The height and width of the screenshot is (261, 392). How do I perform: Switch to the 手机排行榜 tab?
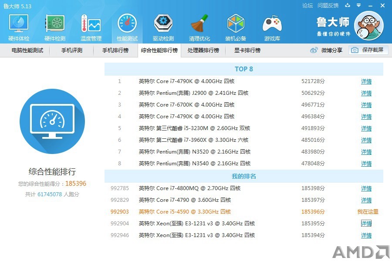coord(115,50)
